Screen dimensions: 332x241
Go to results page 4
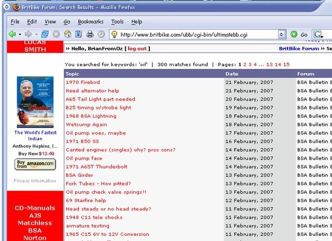click(x=255, y=65)
